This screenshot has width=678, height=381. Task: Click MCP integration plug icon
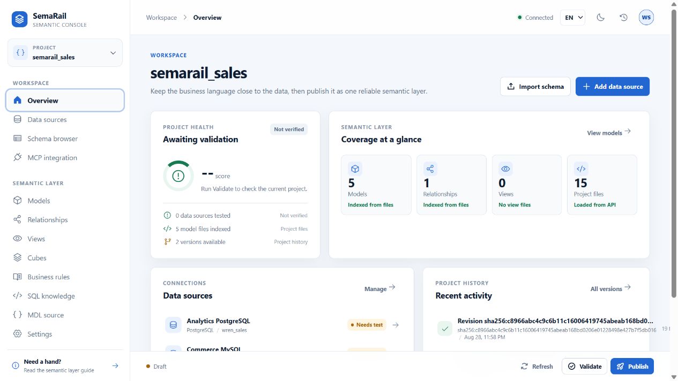click(x=18, y=158)
